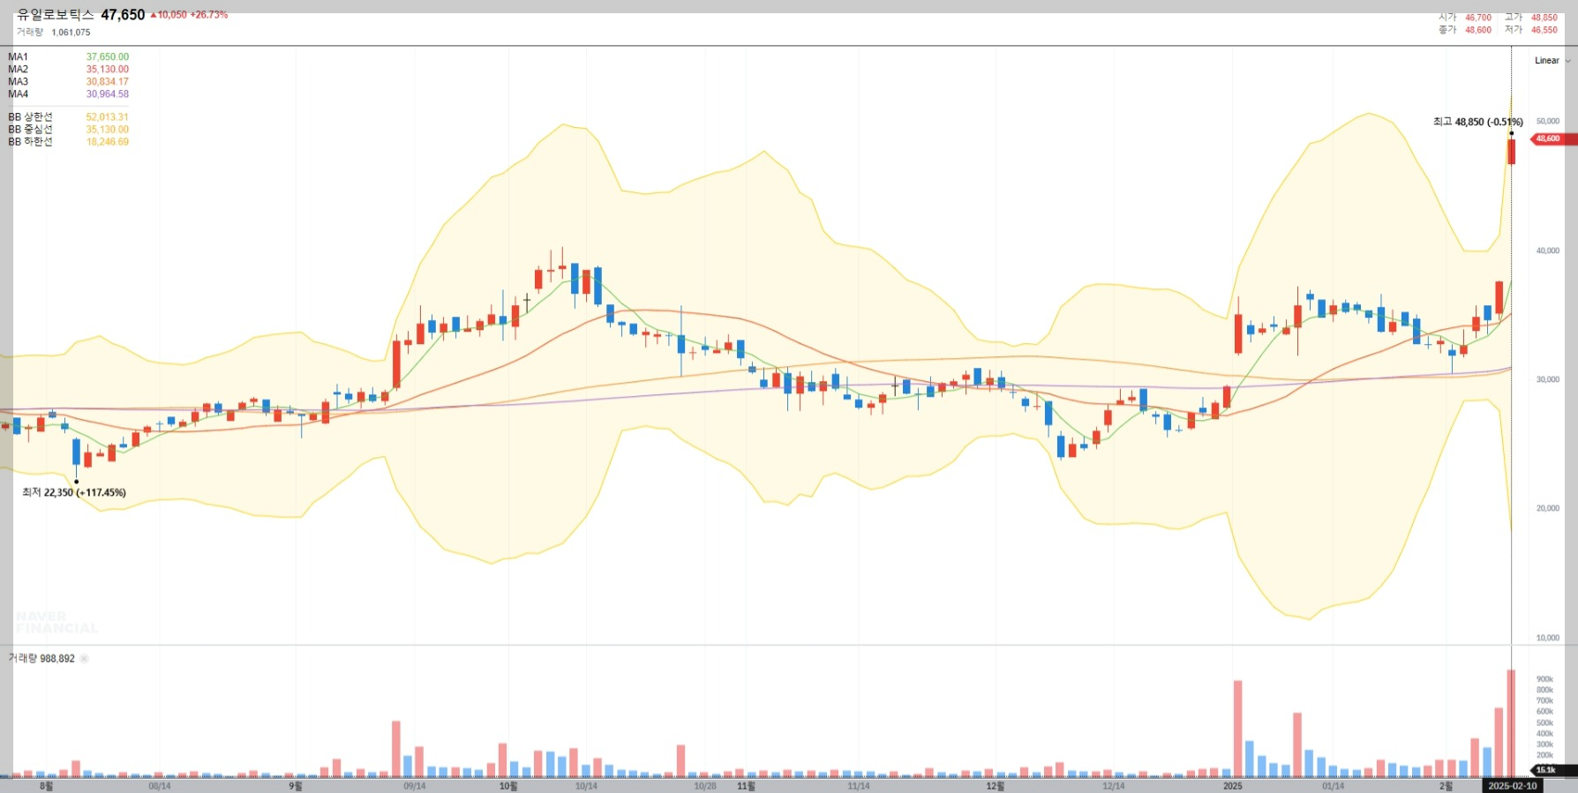Image resolution: width=1578 pixels, height=793 pixels.
Task: Click the 11/14 date on time axis
Action: (859, 786)
